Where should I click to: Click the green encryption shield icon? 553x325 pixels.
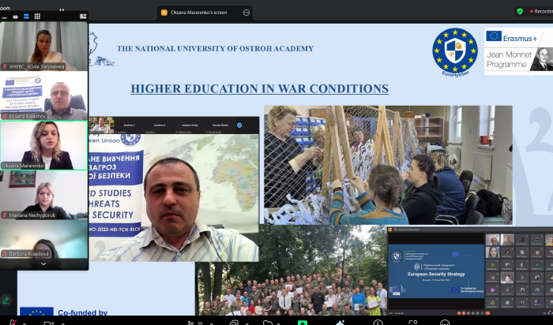(x=519, y=12)
